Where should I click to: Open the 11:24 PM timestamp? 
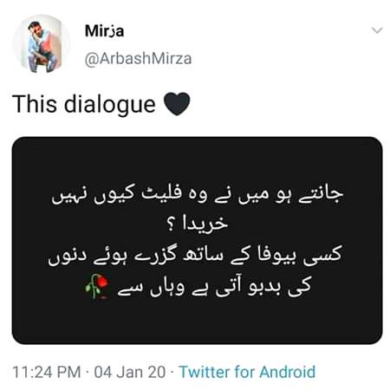47,372
